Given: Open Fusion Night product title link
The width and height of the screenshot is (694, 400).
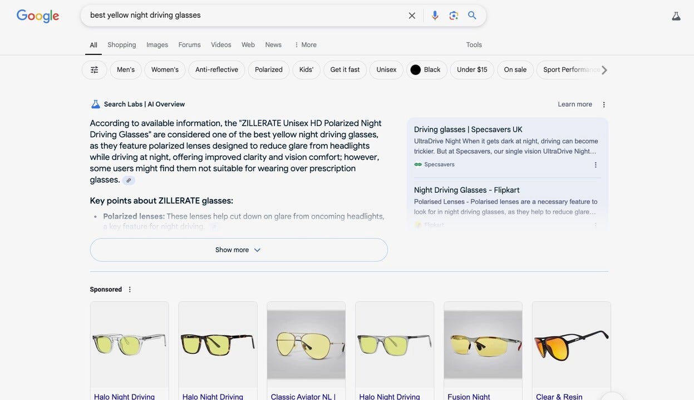Looking at the screenshot, I should [x=469, y=397].
